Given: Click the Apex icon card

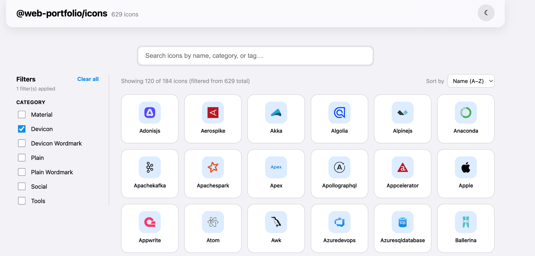Looking at the screenshot, I should pyautogui.click(x=276, y=173).
